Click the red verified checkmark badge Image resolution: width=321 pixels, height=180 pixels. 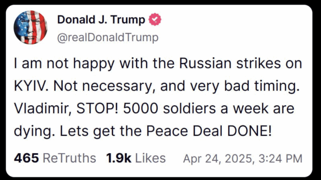click(155, 20)
